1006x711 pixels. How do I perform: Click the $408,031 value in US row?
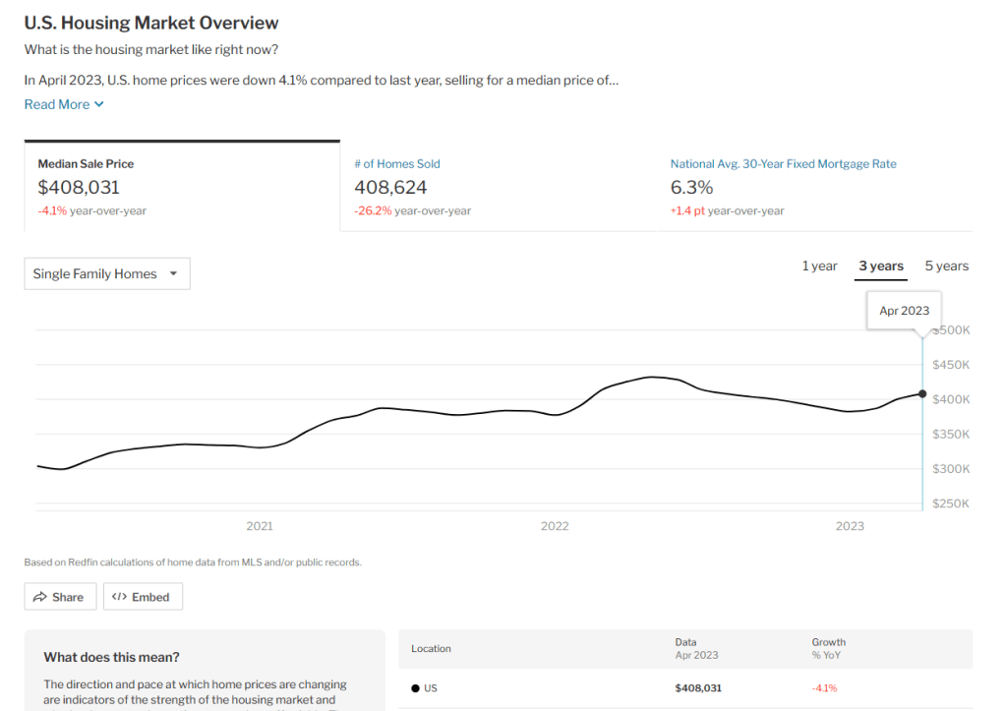click(697, 688)
